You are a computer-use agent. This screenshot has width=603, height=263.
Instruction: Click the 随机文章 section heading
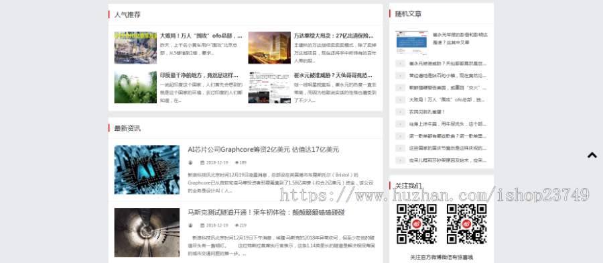pyautogui.click(x=409, y=14)
